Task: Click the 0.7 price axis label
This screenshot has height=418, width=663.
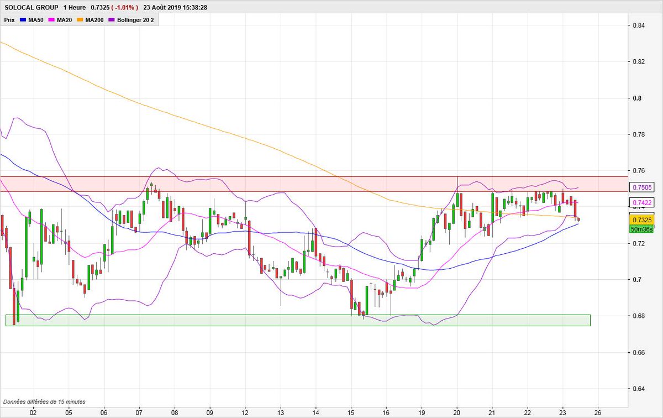Action: [x=636, y=280]
